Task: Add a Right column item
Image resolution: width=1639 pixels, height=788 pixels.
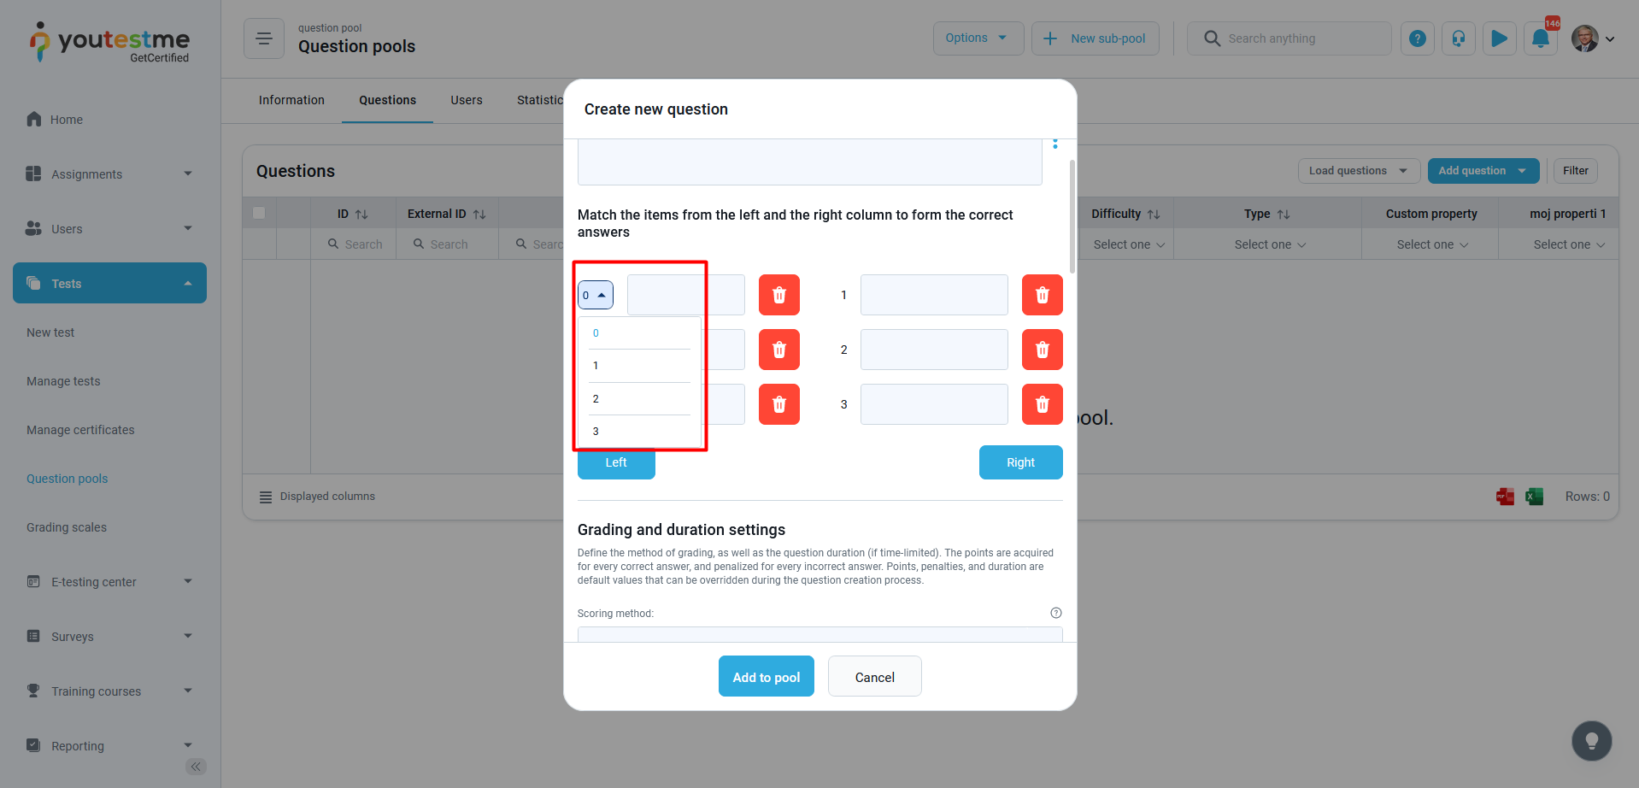Action: coord(1020,462)
